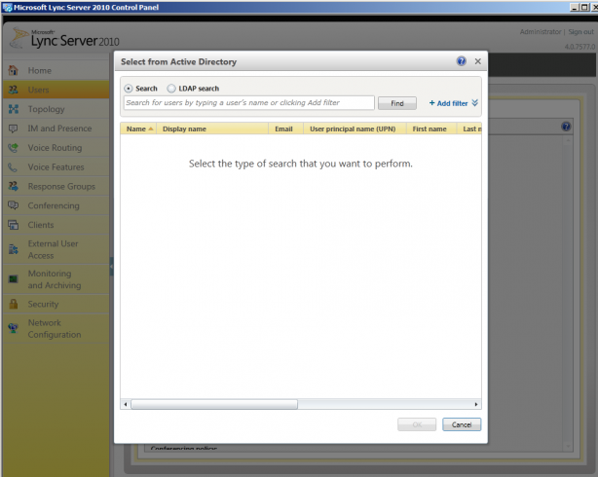Click the Response Groups icon
598x477 pixels.
14,186
